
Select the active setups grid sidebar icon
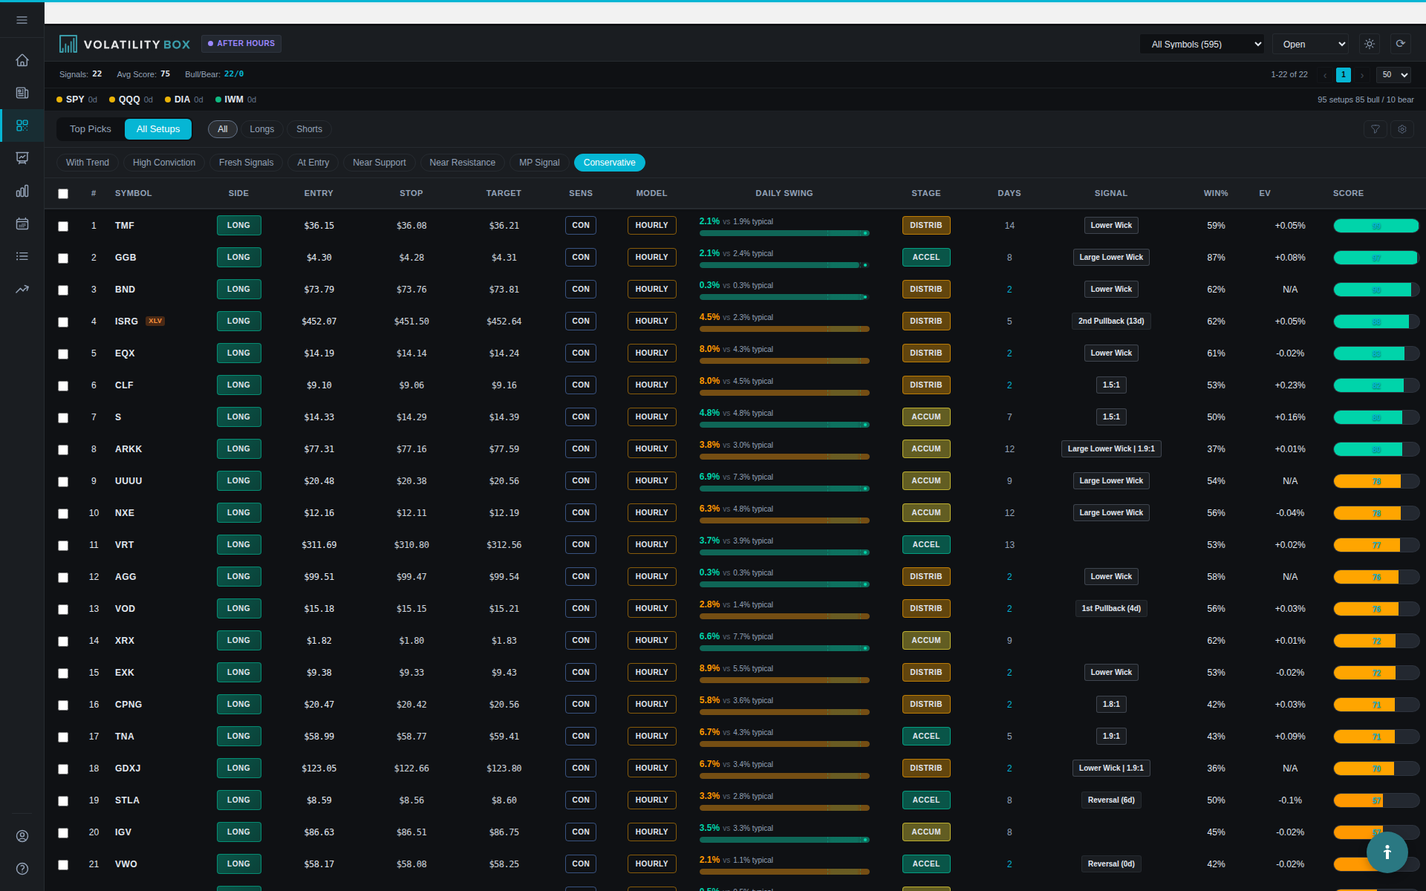click(x=22, y=125)
